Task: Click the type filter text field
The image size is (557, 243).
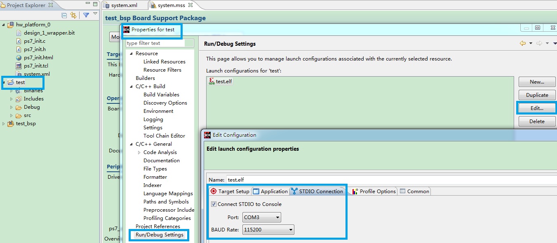Action: [x=155, y=43]
